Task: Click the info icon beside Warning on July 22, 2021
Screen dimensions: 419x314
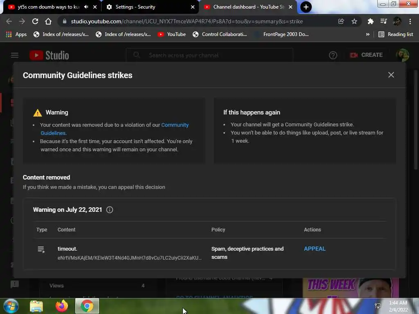Action: 110,210
